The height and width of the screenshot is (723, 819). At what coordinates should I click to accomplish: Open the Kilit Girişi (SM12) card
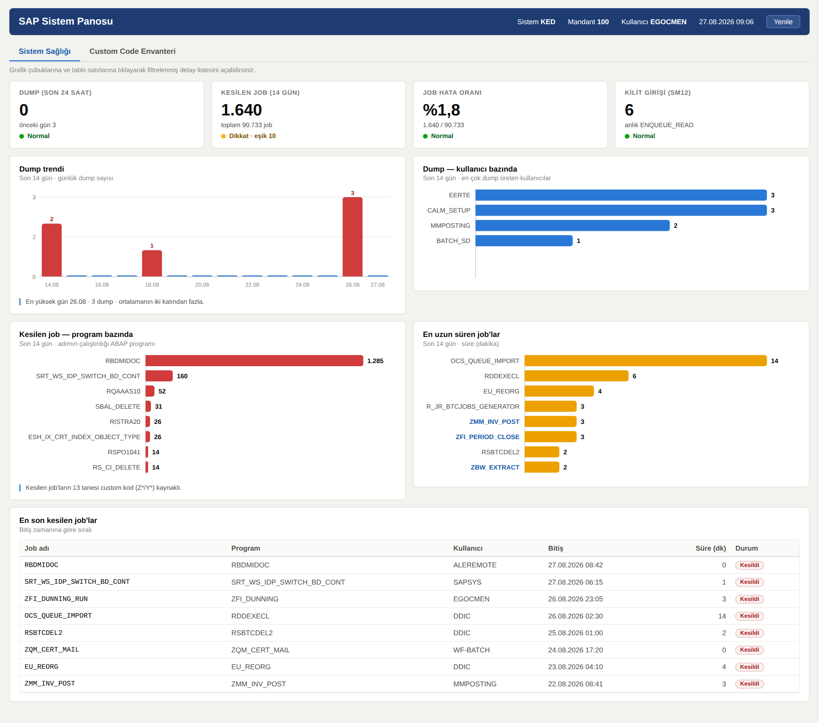tap(712, 115)
